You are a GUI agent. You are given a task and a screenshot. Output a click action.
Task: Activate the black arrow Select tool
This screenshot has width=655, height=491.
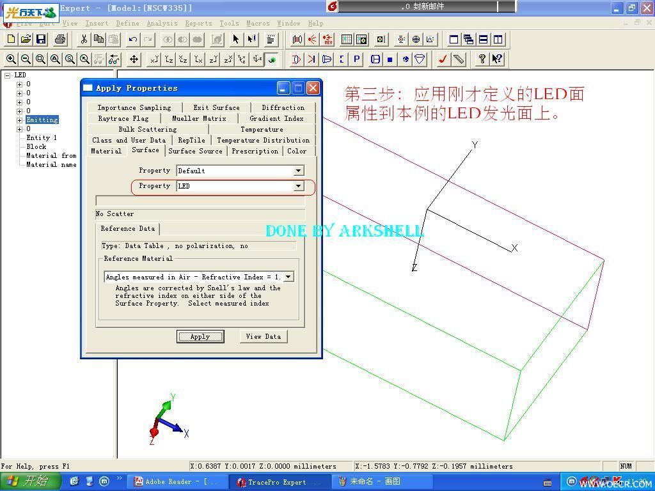tap(236, 39)
